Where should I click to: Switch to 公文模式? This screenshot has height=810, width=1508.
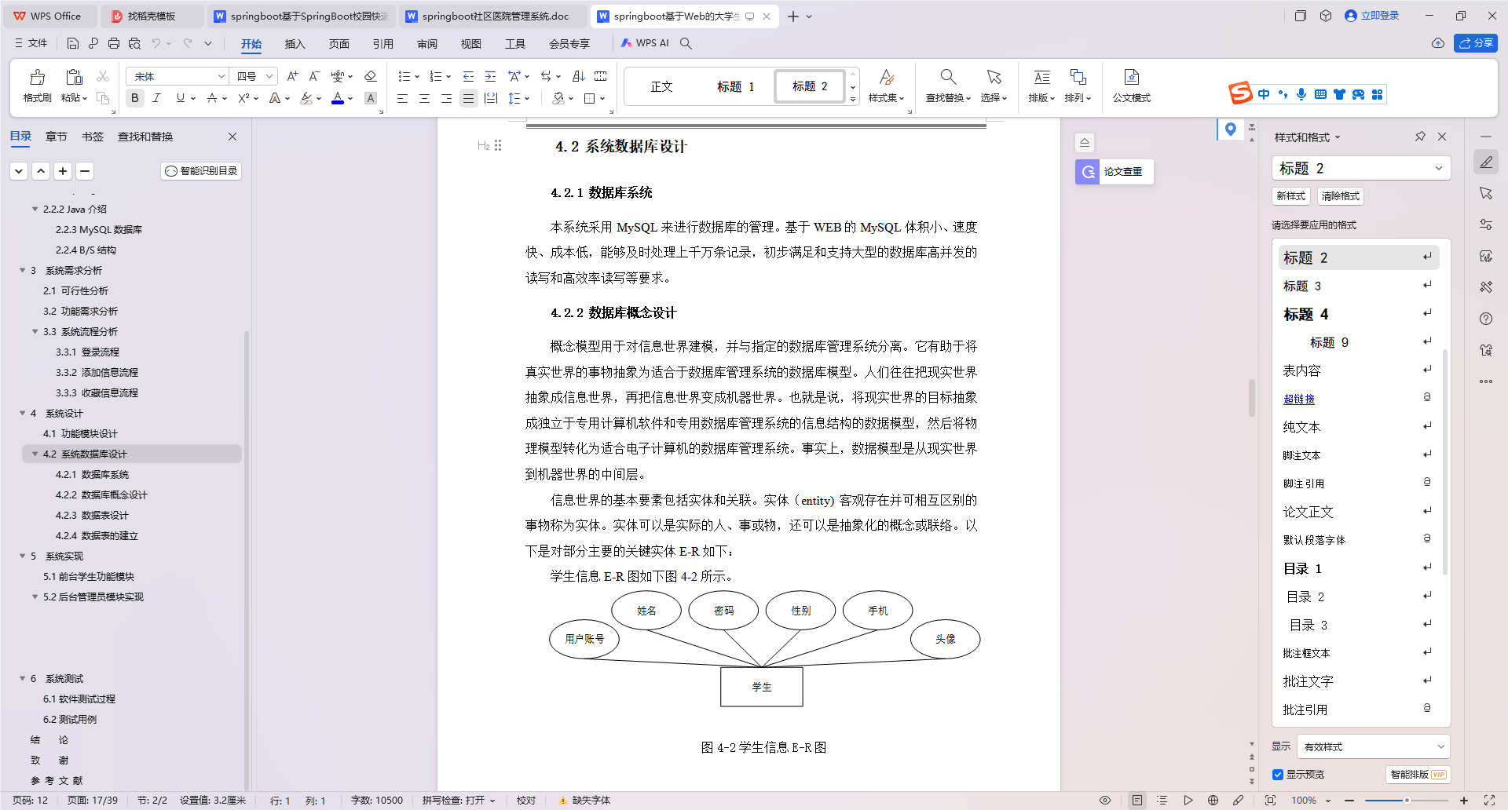[x=1131, y=86]
